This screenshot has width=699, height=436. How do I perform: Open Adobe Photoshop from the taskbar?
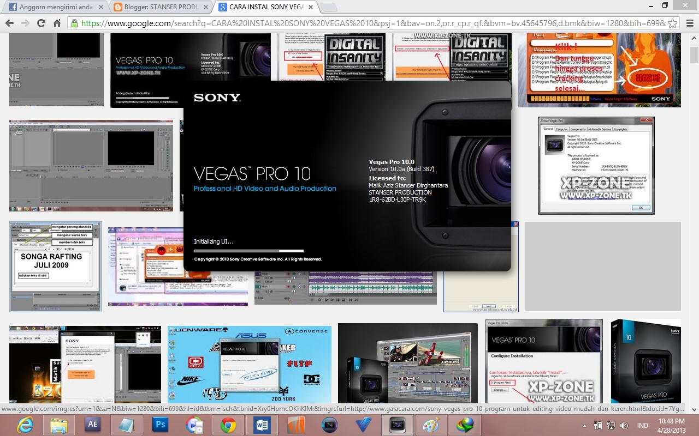coord(161,425)
